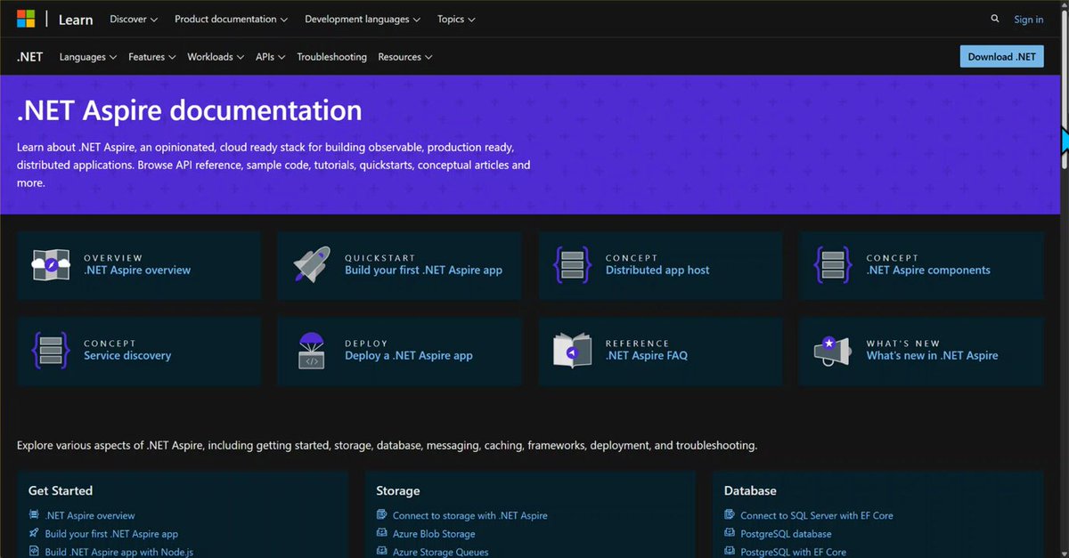Open 'PostgreSQL with EF Core' link
Image resolution: width=1069 pixels, height=558 pixels.
click(x=793, y=552)
